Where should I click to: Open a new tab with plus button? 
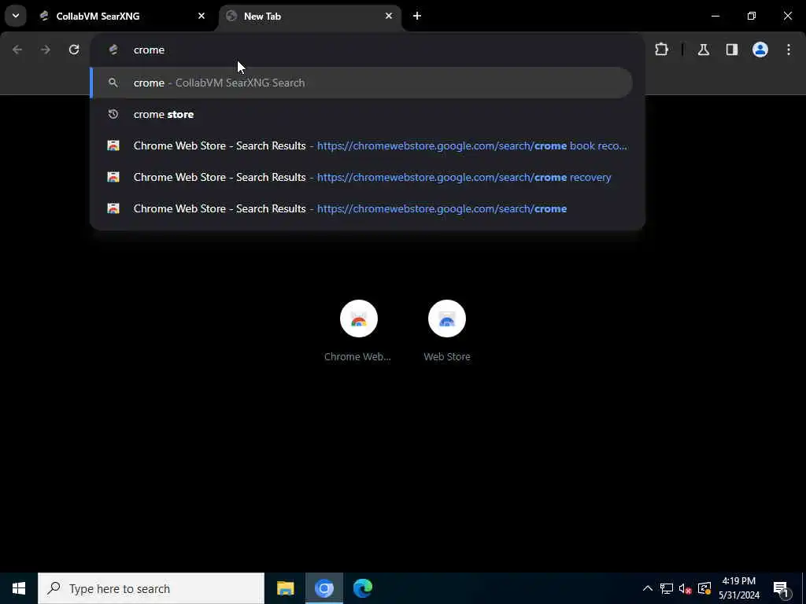[x=417, y=16]
